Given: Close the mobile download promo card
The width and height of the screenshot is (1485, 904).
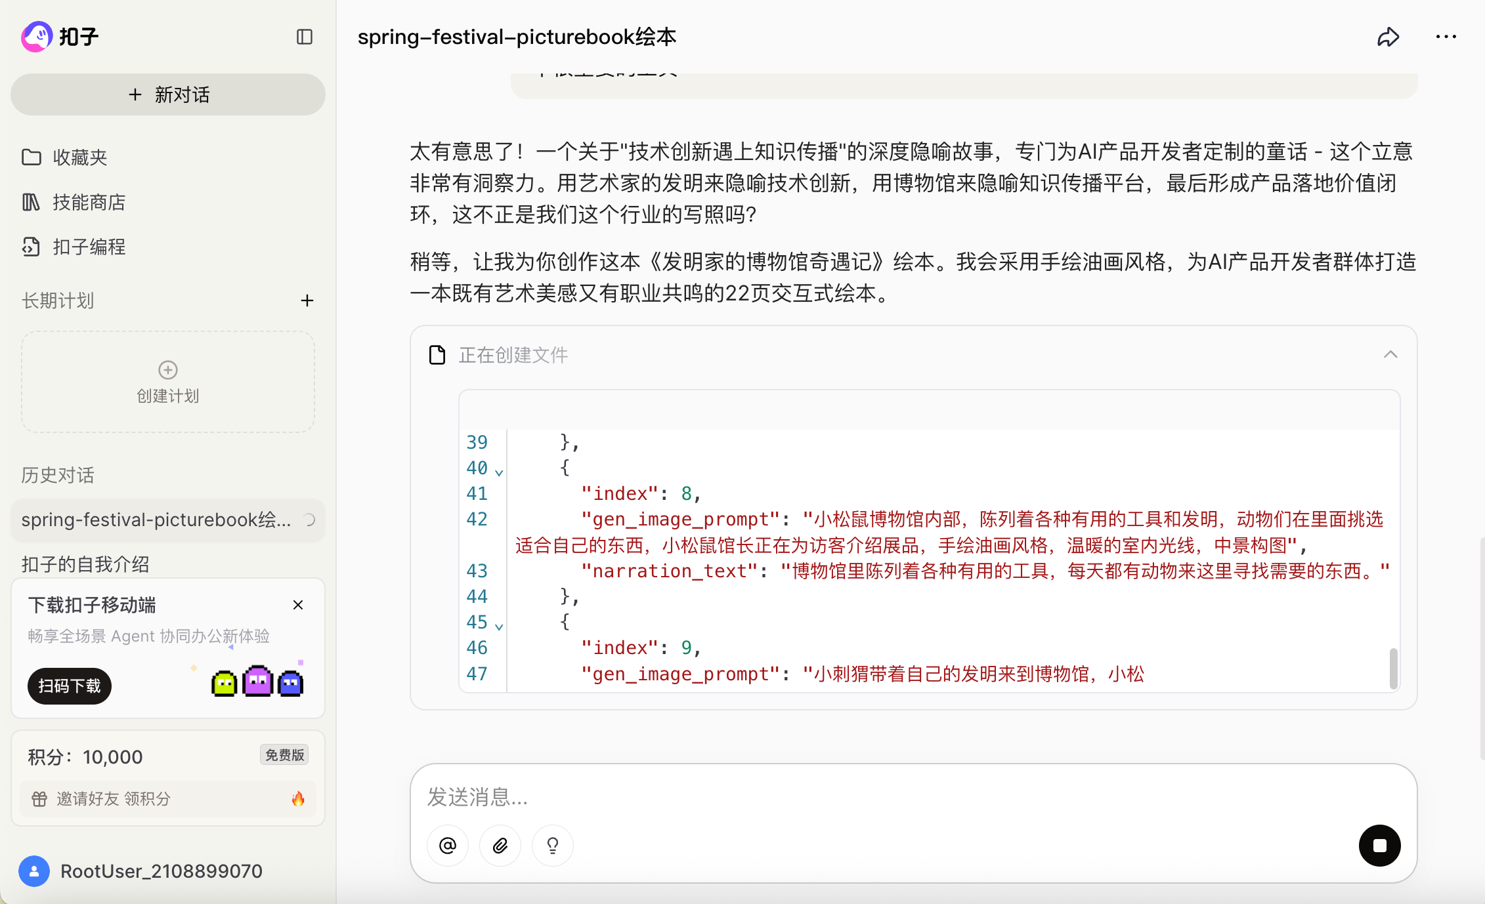Looking at the screenshot, I should coord(298,605).
